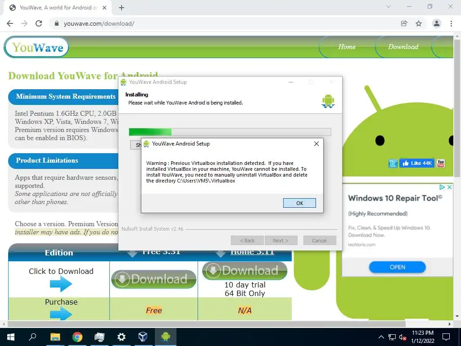Image resolution: width=461 pixels, height=346 pixels.
Task: Click the Minimum System Requirements heading
Action: click(x=66, y=96)
